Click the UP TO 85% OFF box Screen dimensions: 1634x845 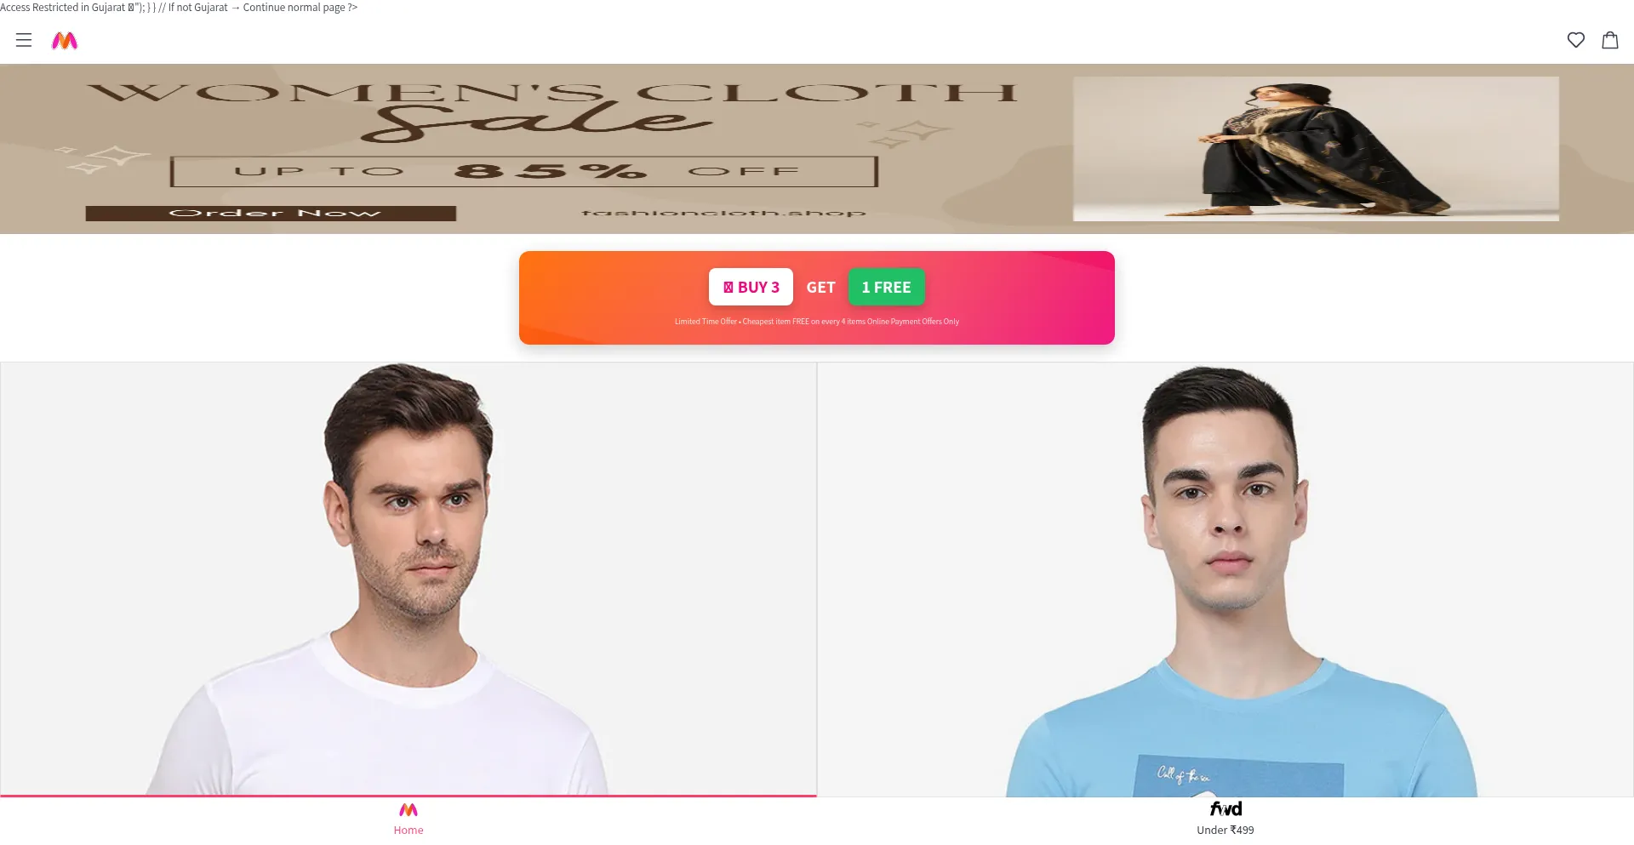523,171
